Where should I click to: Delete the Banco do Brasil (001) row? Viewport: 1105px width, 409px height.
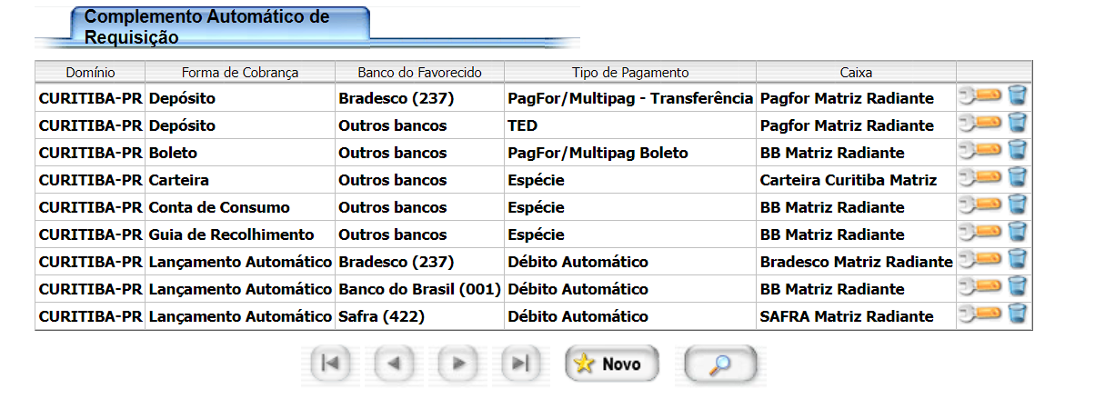tap(1018, 288)
